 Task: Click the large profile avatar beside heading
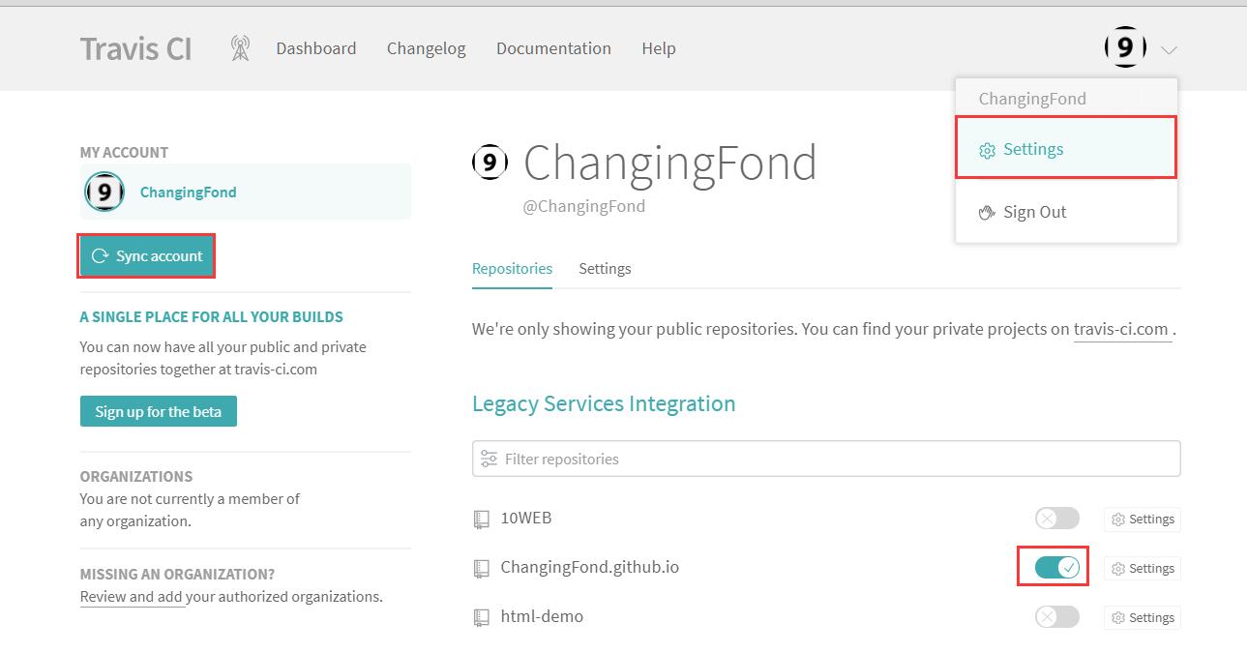click(490, 163)
